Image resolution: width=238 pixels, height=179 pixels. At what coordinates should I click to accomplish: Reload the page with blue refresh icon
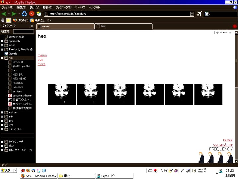tap(24, 14)
